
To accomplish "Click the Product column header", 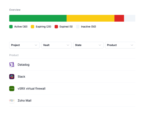I will coord(14,55).
